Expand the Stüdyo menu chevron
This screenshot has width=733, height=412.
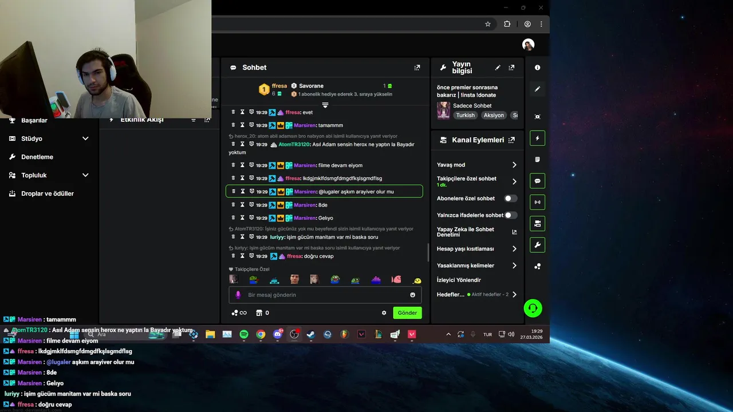(85, 138)
